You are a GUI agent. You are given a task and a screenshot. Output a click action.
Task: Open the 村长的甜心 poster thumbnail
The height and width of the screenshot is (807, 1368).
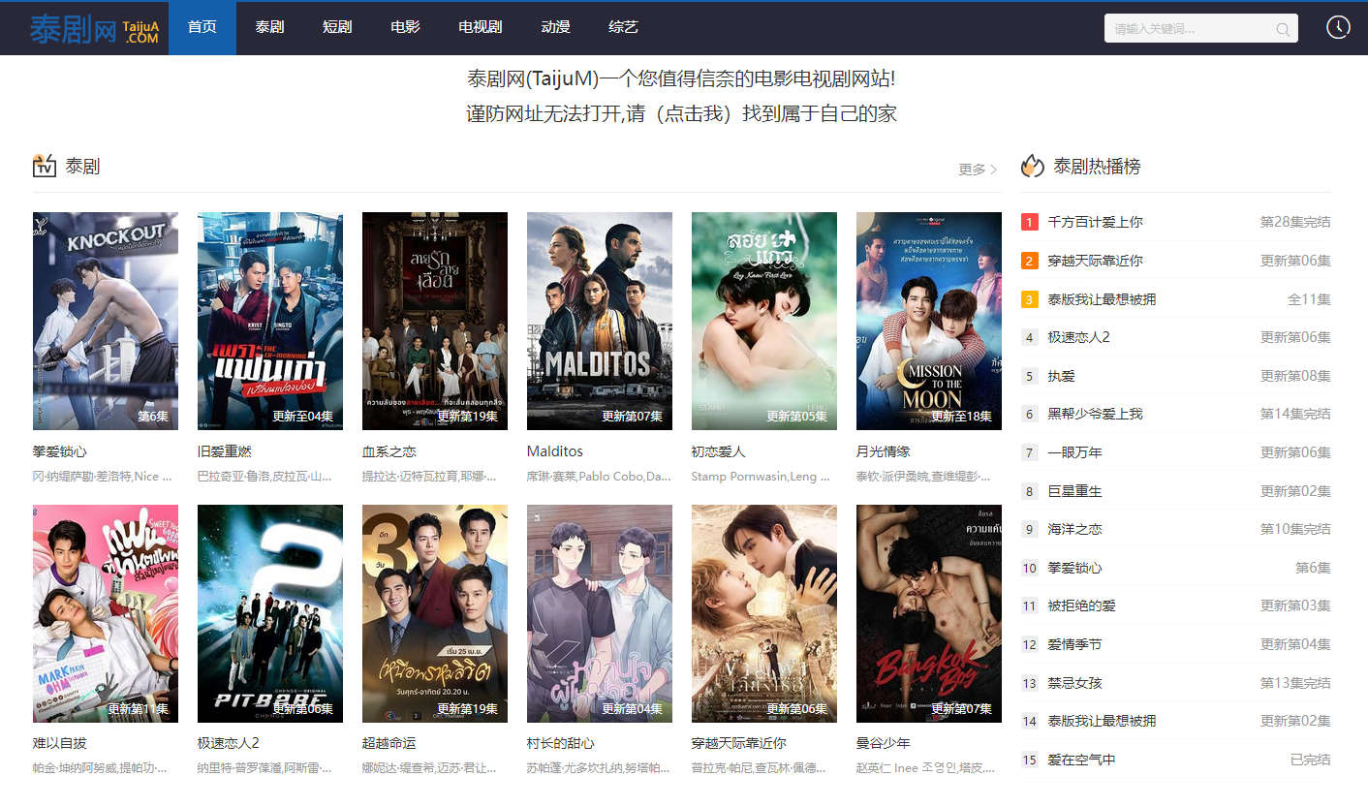coord(600,613)
